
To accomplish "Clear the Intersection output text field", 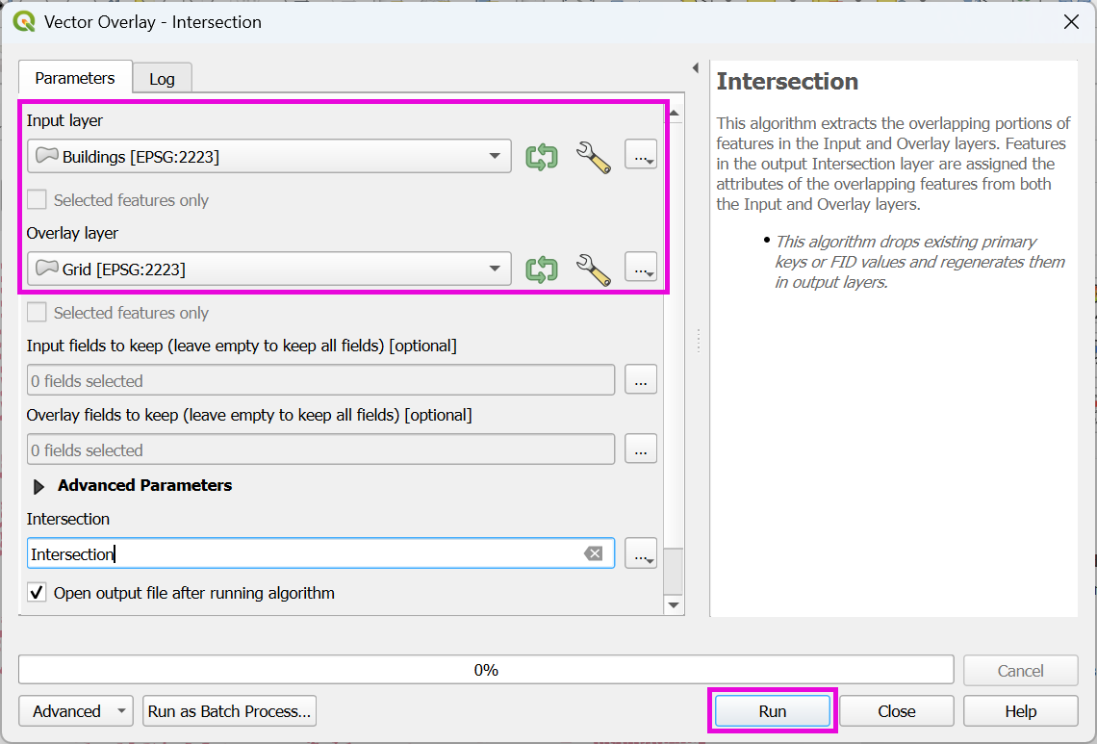I will pyautogui.click(x=594, y=553).
